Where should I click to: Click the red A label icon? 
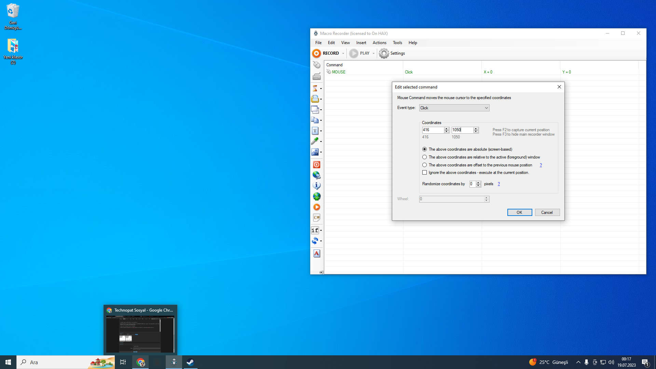[316, 254]
